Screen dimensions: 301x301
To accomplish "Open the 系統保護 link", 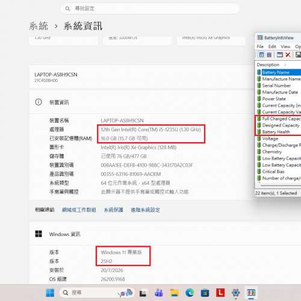I will point(113,210).
